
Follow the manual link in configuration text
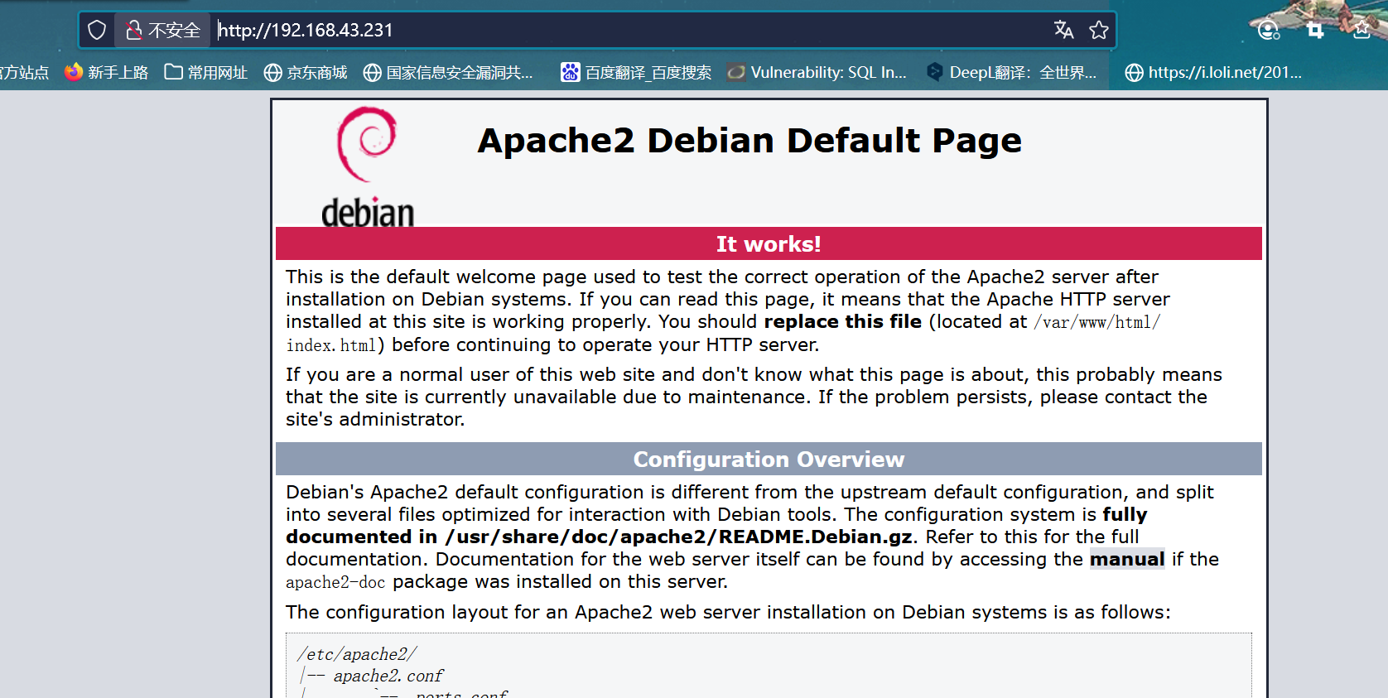[1127, 560]
